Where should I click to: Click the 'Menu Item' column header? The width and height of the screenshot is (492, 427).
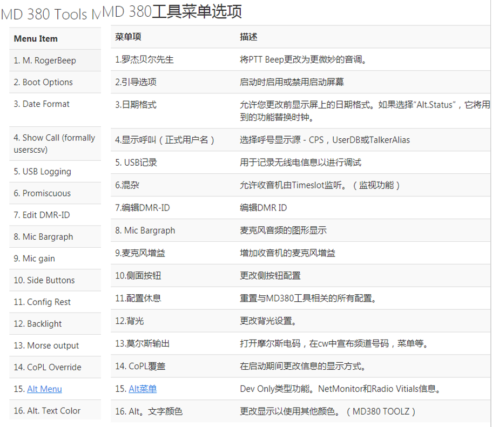point(36,38)
